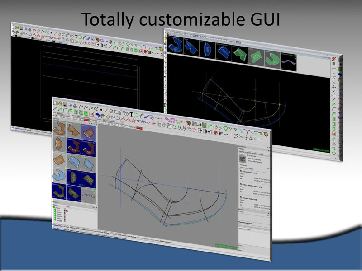
Task: Expand Worksheet section in right panel
Action: 243,165
